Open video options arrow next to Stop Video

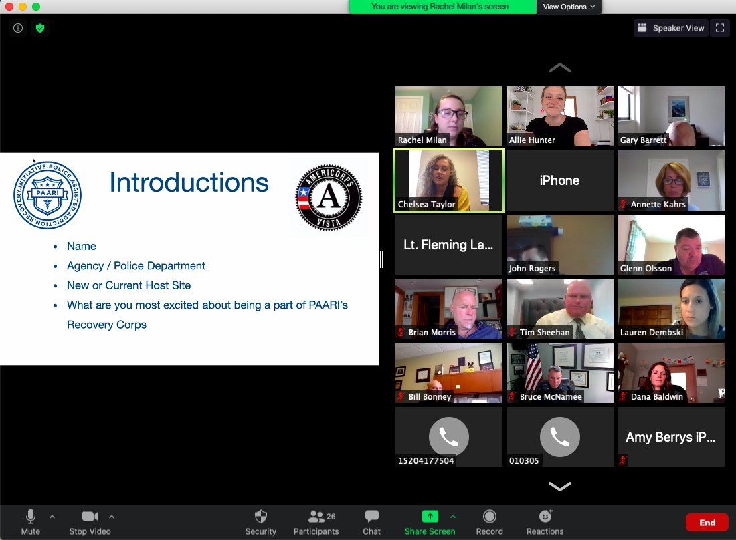point(112,517)
